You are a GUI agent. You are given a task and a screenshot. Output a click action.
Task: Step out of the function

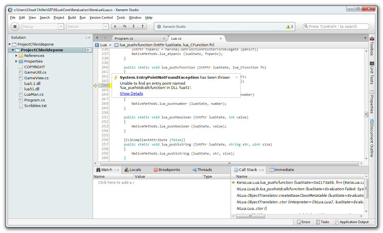[142, 27]
